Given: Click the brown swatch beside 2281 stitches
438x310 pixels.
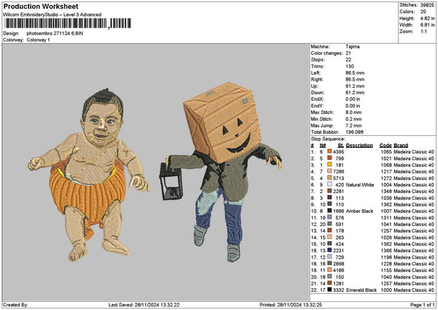Looking at the screenshot, I should pos(330,191).
